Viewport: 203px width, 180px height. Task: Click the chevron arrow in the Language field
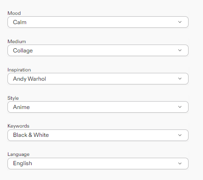(180, 163)
